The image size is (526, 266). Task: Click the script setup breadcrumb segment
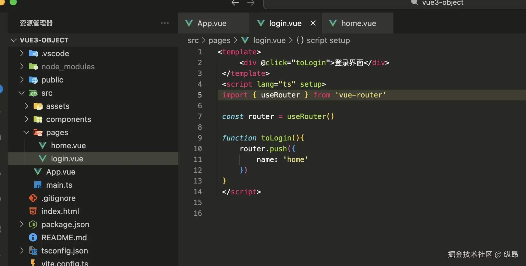(x=328, y=40)
